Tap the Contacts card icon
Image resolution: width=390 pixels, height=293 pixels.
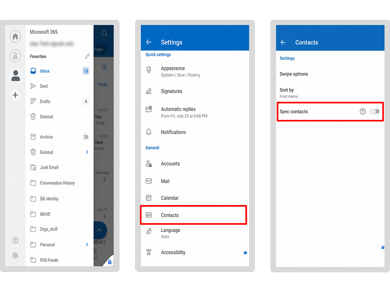pyautogui.click(x=149, y=215)
